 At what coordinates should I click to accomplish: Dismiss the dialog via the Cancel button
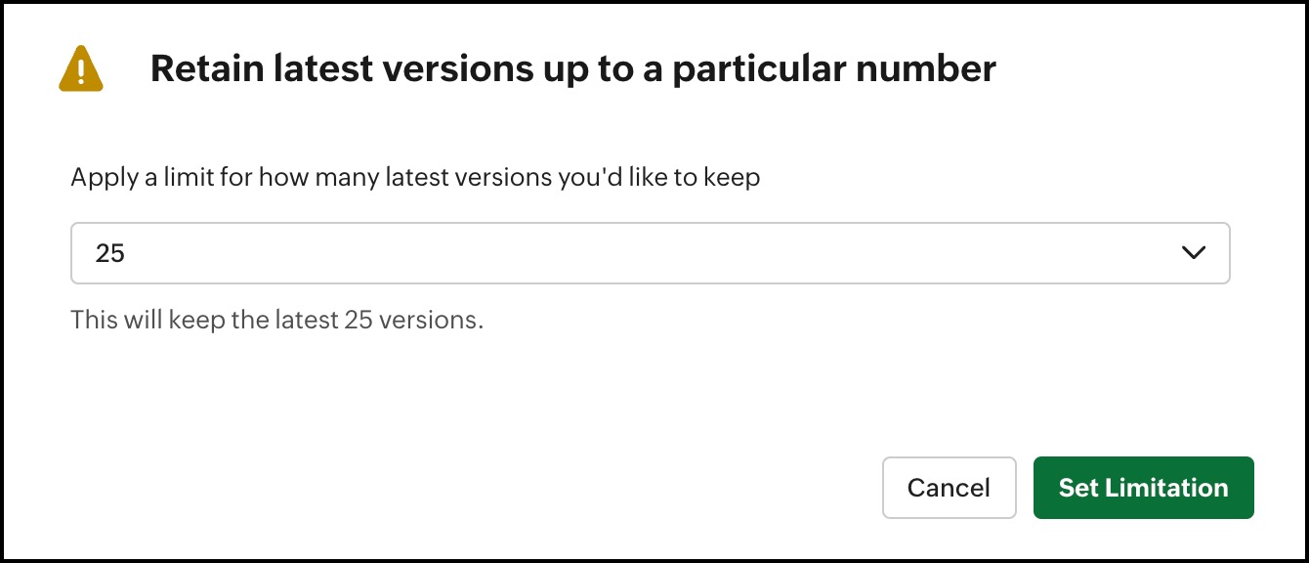tap(949, 488)
